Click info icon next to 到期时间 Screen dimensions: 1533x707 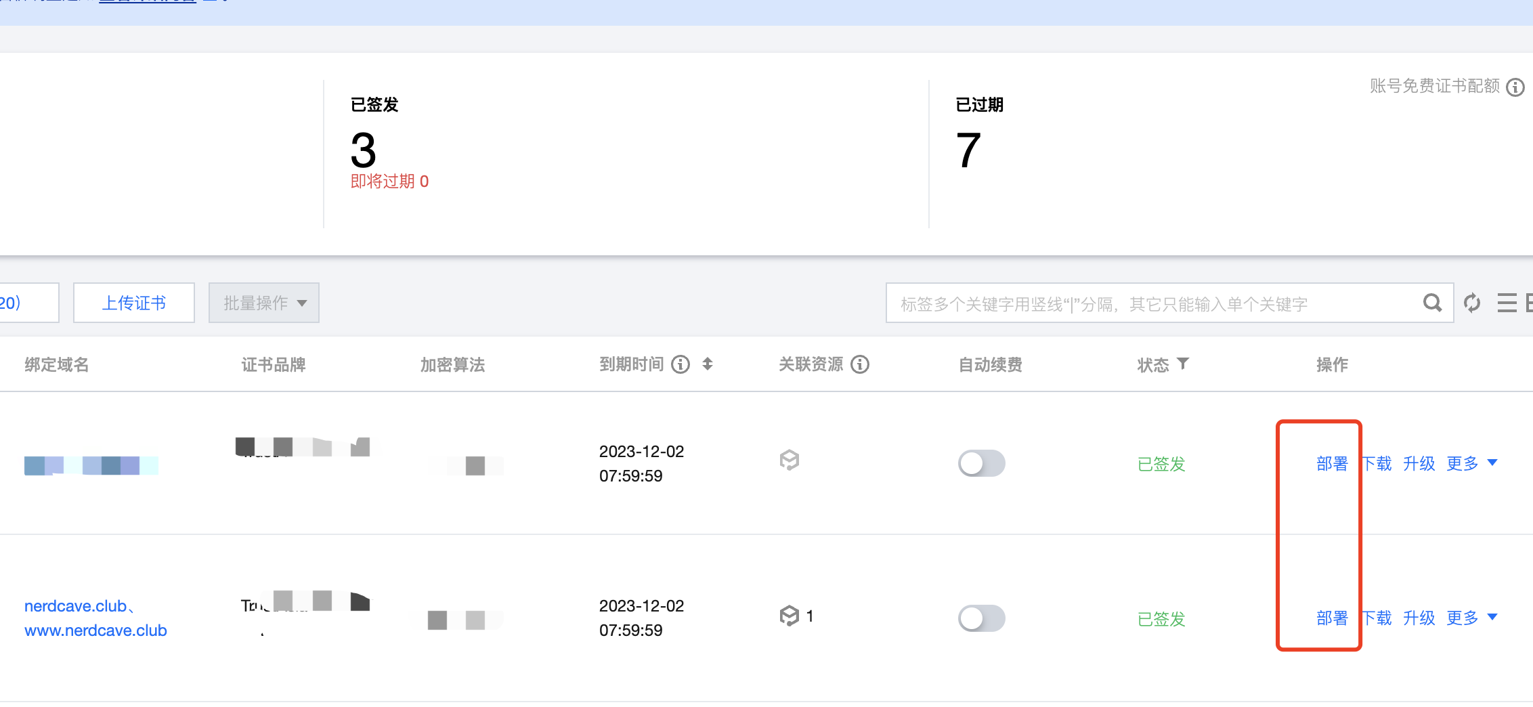pos(681,364)
